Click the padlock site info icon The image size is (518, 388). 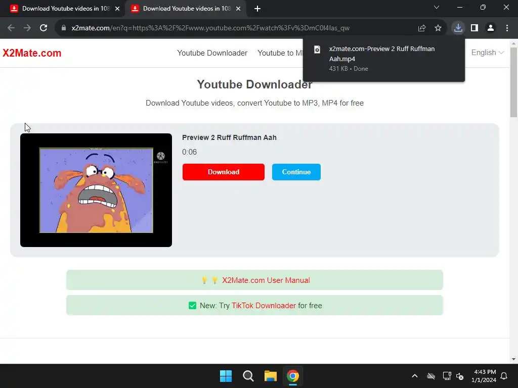[64, 28]
